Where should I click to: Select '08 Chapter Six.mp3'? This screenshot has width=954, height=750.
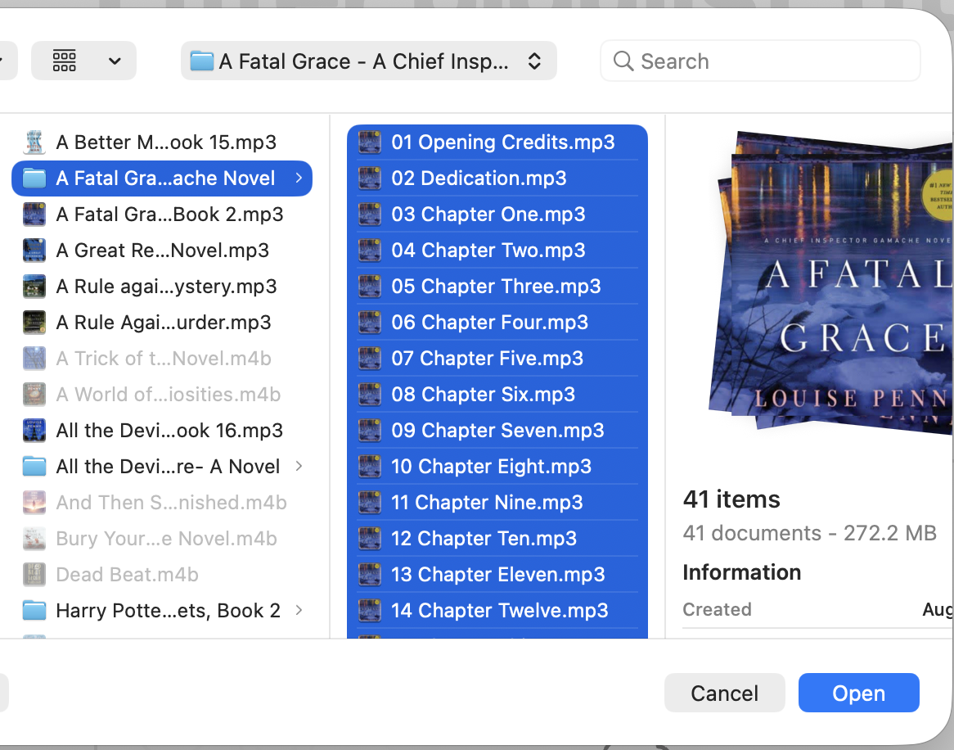pyautogui.click(x=497, y=394)
